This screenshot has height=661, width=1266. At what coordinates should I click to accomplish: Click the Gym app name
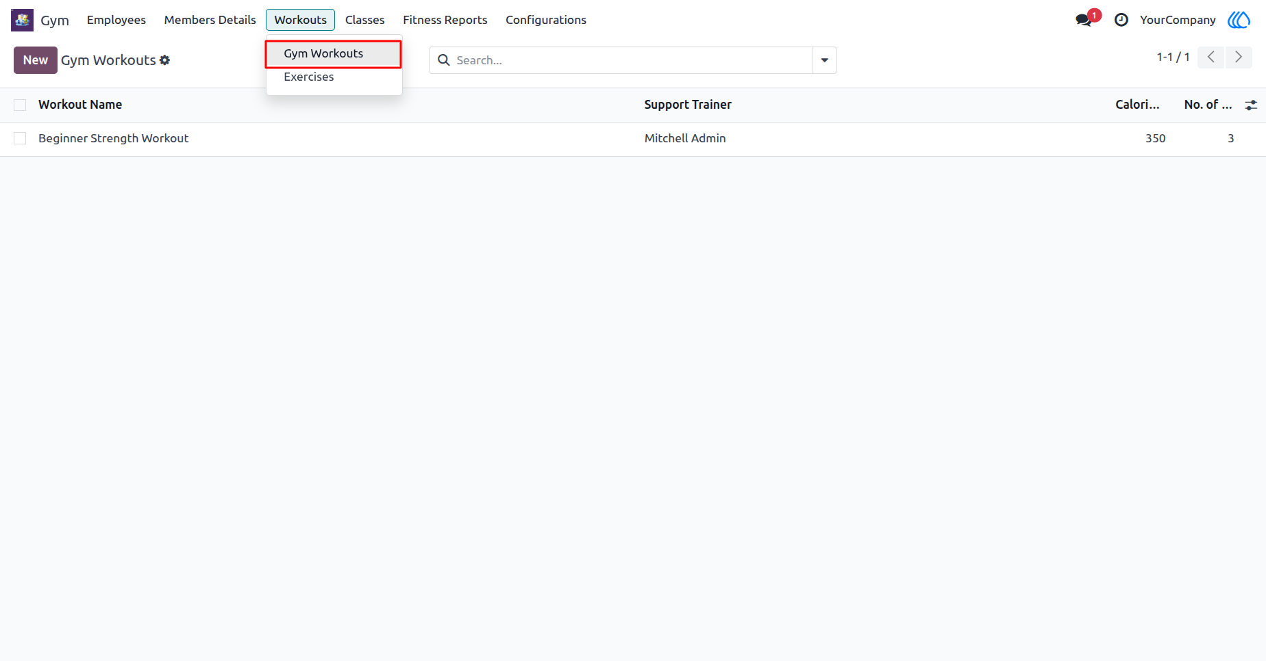(x=55, y=20)
